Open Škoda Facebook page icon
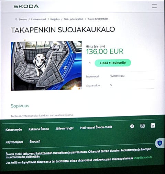This screenshot has width=165, height=174. coord(132,126)
